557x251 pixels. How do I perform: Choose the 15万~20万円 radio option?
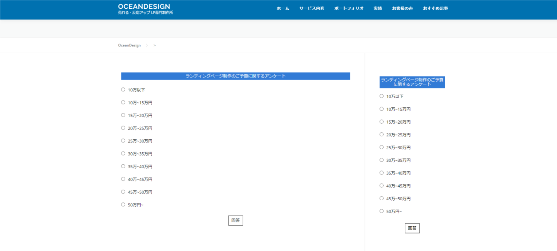(123, 115)
